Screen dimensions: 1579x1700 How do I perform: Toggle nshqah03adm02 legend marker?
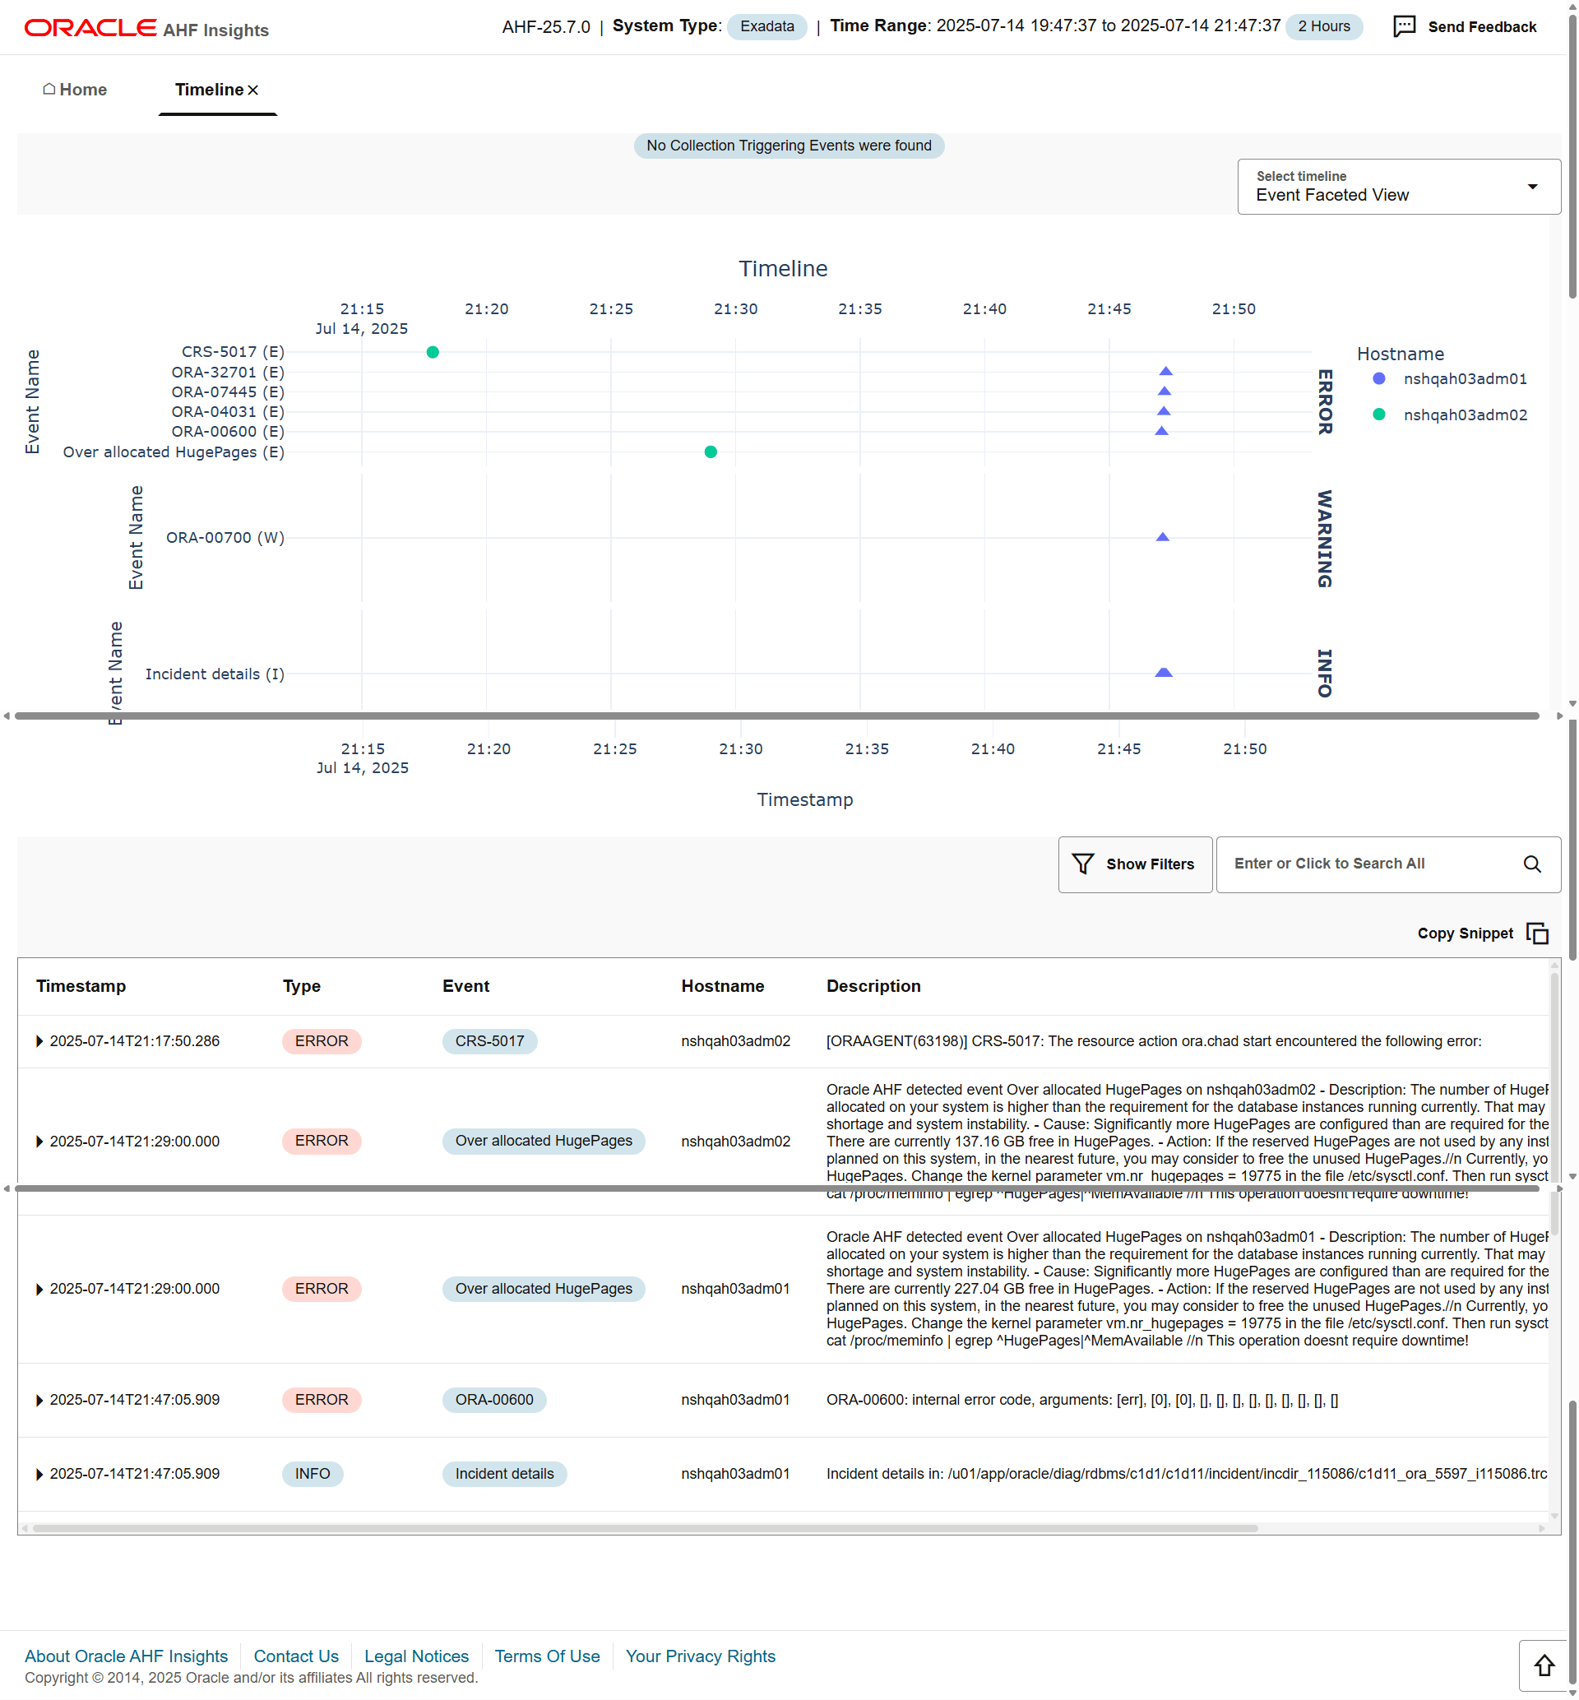point(1379,415)
